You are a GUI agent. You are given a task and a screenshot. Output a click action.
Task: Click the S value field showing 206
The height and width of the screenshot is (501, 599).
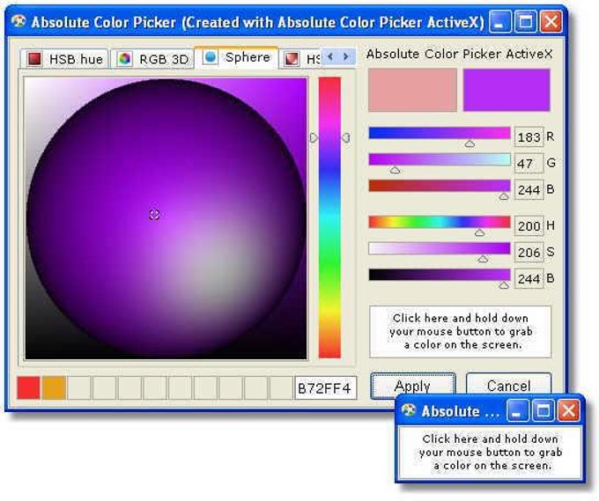529,252
